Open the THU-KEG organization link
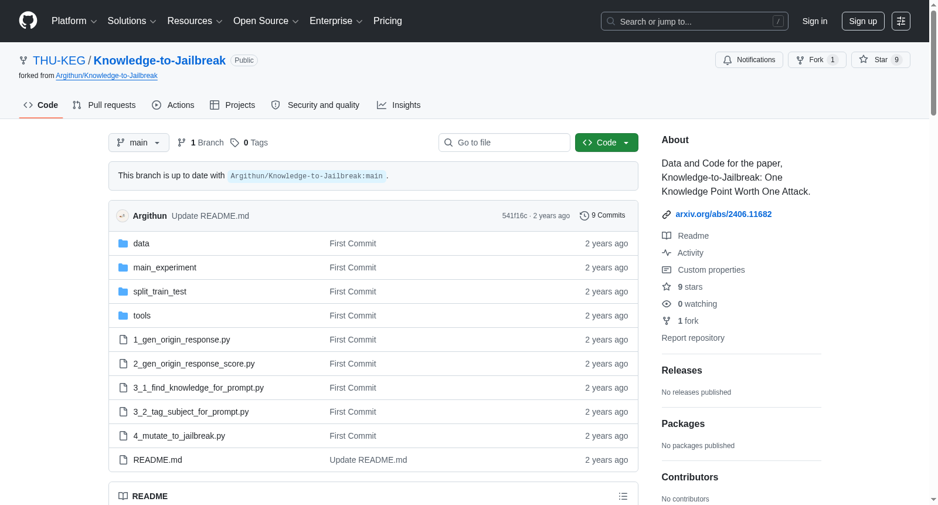The height and width of the screenshot is (505, 938). point(59,60)
